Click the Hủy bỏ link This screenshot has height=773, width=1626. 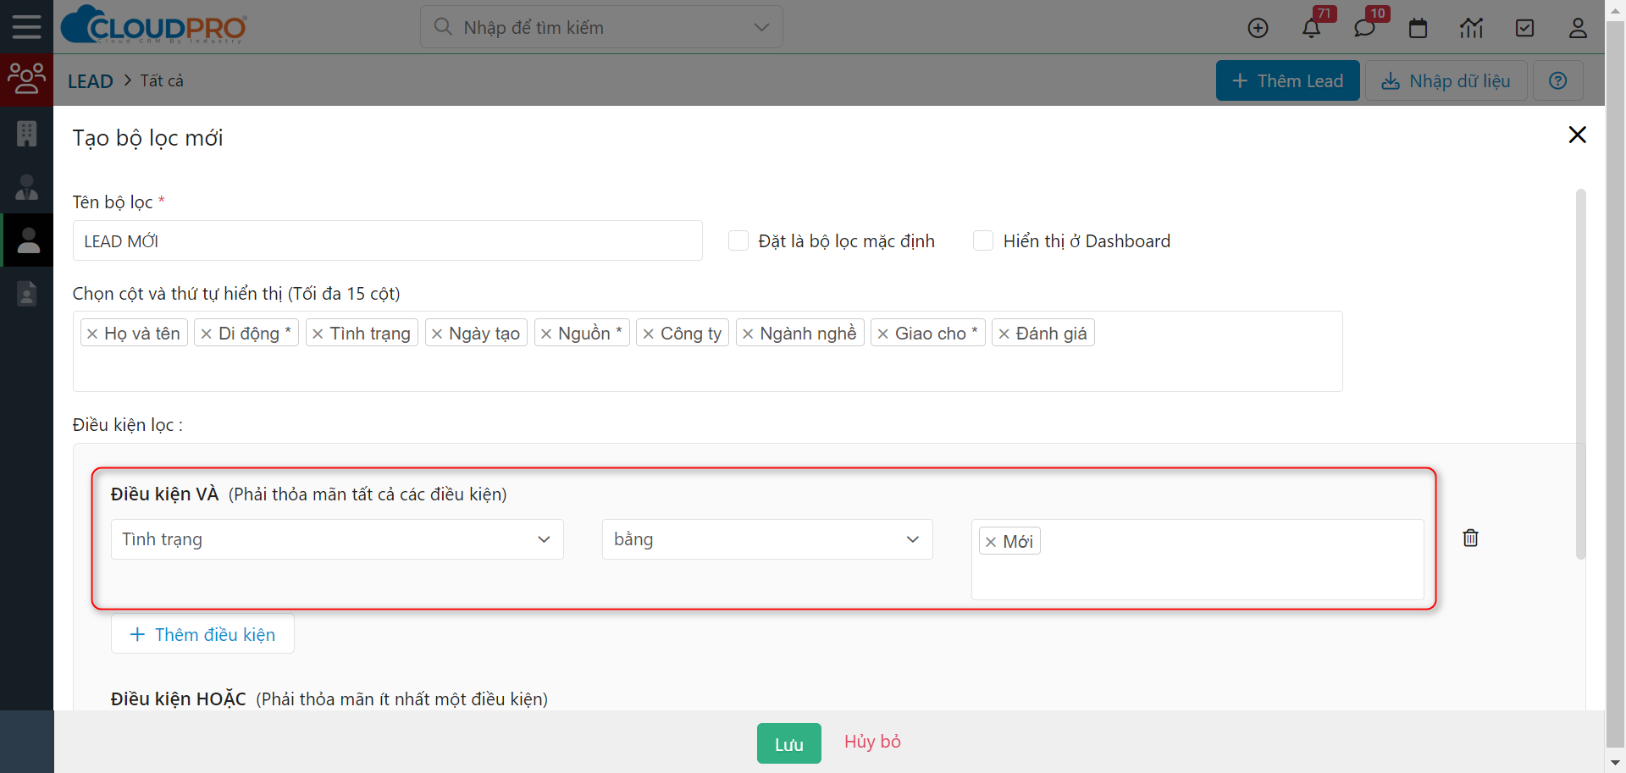tap(872, 742)
